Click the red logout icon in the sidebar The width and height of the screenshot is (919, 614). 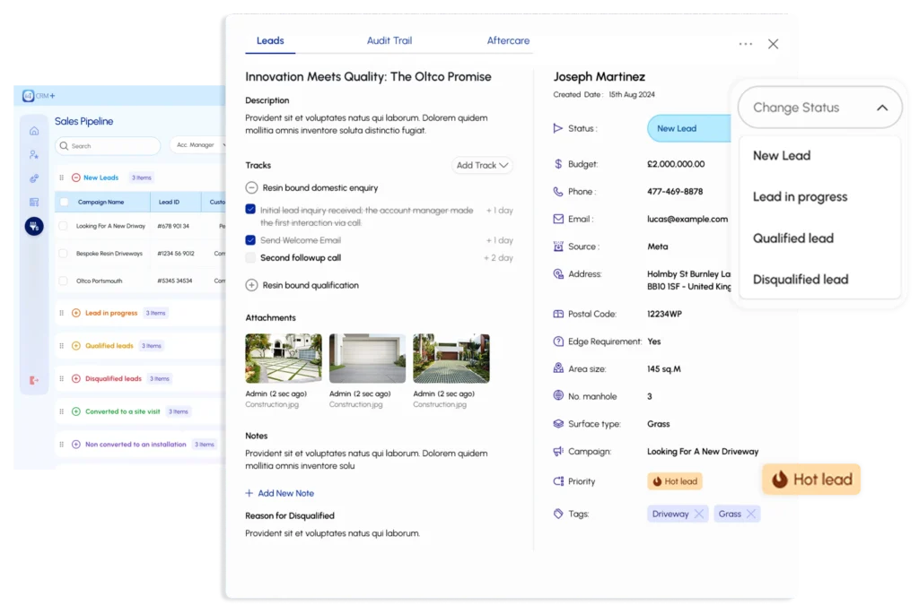[34, 380]
